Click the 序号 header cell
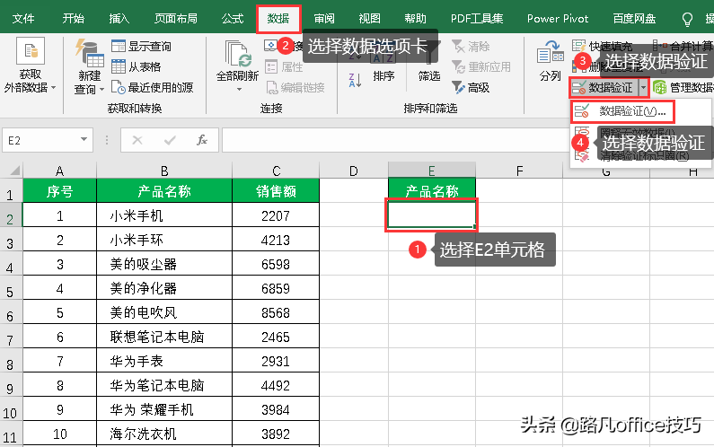714x447 pixels. pyautogui.click(x=59, y=190)
